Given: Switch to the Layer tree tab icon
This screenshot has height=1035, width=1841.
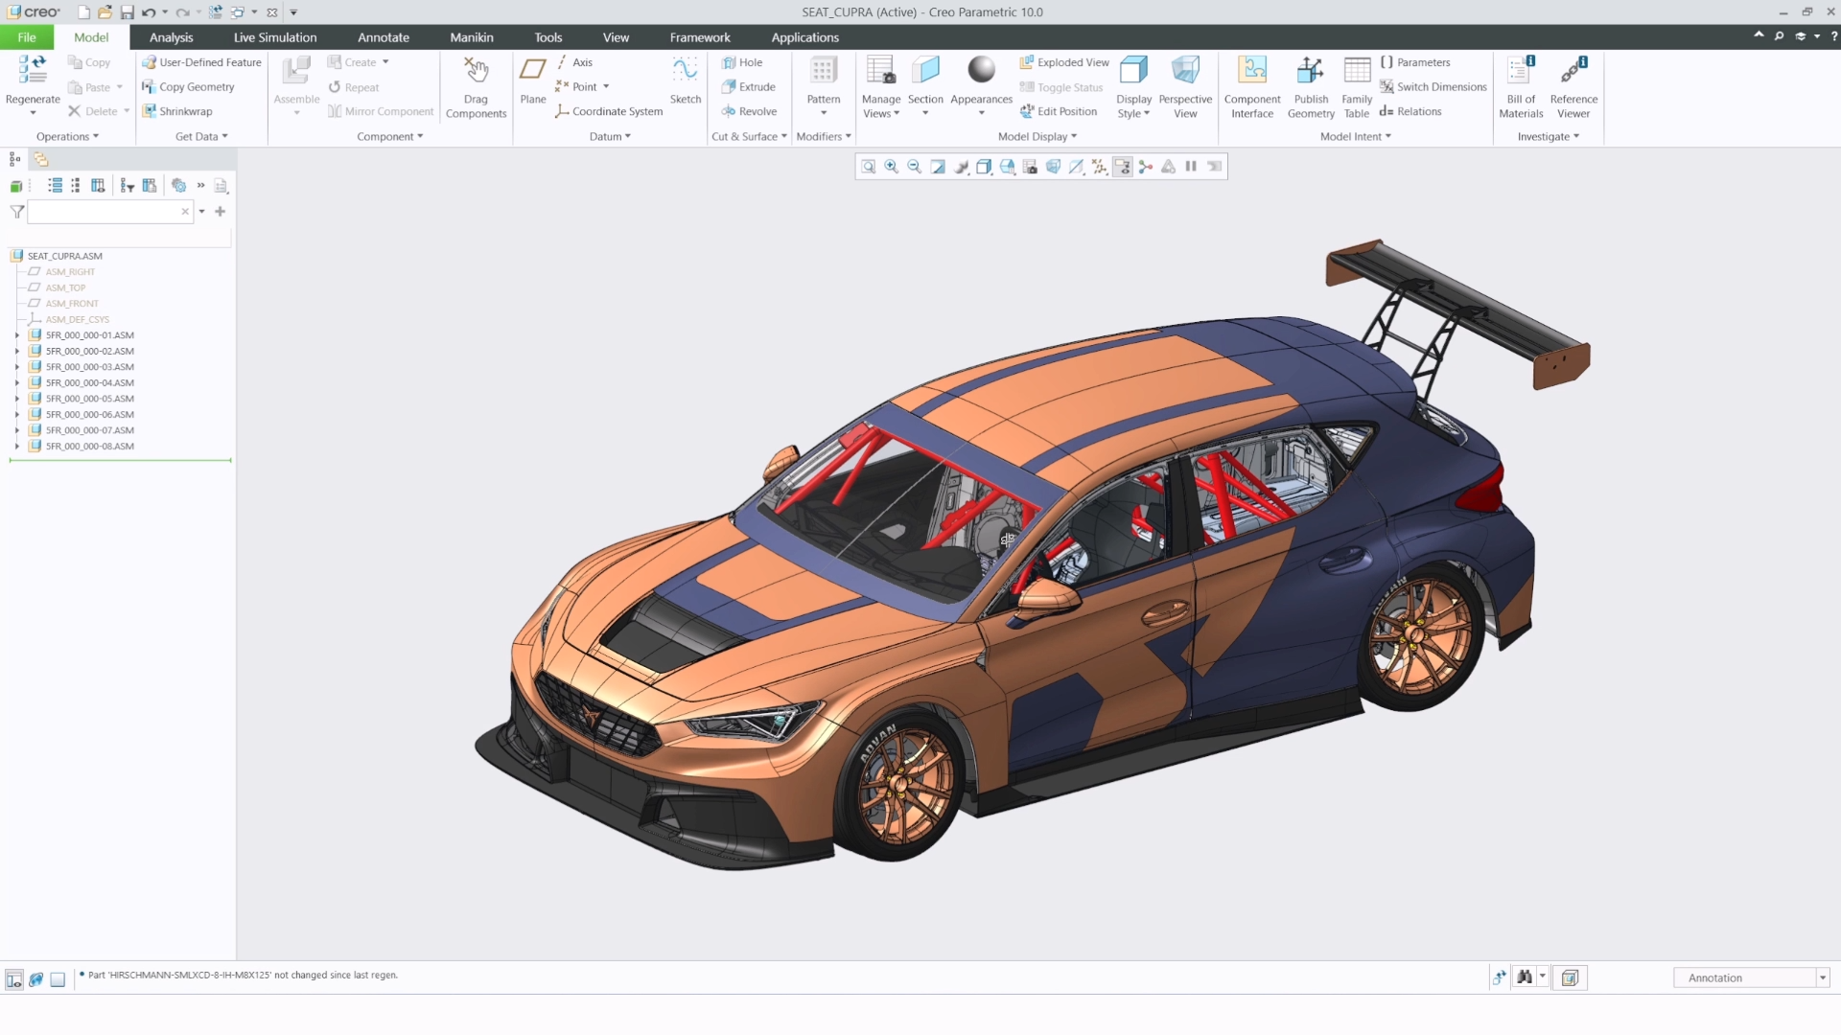Looking at the screenshot, I should tap(41, 160).
